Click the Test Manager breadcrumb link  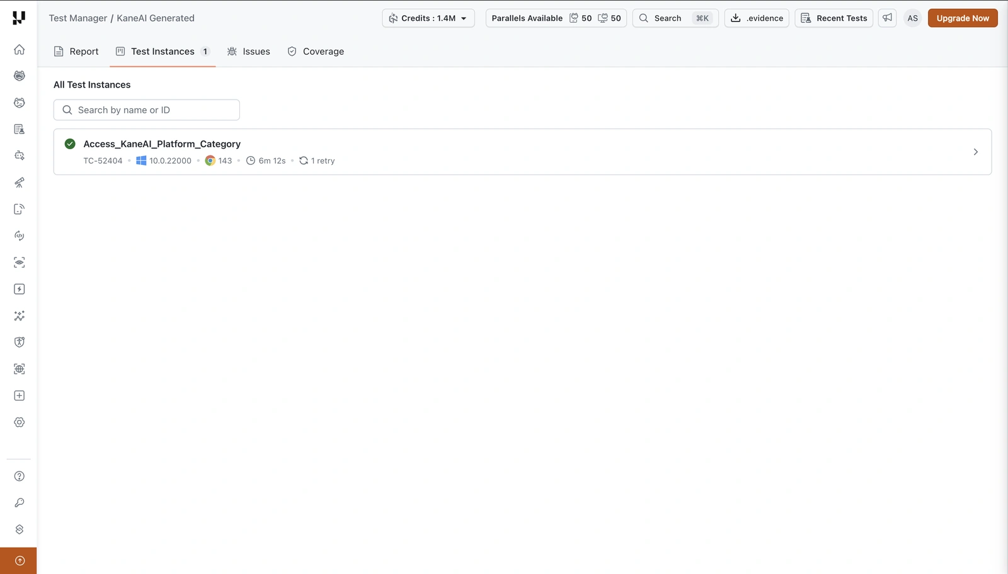point(78,18)
